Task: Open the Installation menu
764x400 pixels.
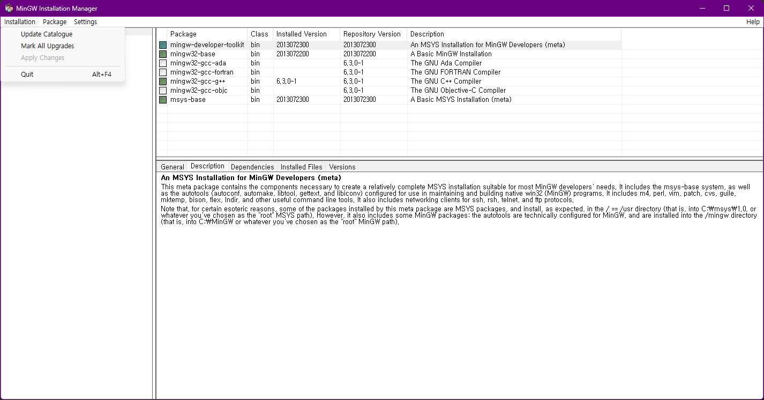Action: (20, 22)
